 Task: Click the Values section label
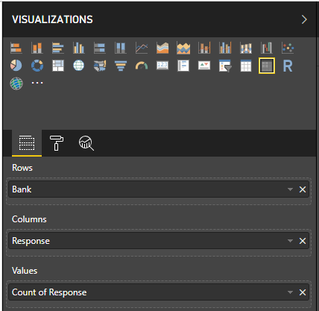tap(25, 271)
